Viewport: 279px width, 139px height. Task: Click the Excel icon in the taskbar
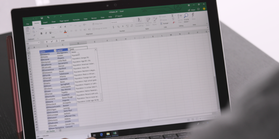[x=115, y=133]
